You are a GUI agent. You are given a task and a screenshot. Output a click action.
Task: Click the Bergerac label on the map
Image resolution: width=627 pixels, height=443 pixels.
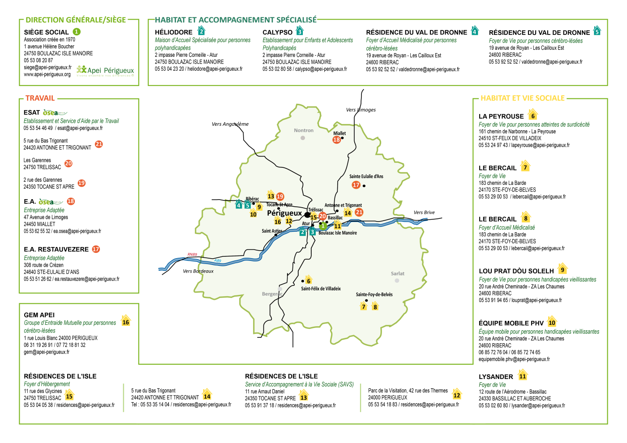(x=272, y=294)
